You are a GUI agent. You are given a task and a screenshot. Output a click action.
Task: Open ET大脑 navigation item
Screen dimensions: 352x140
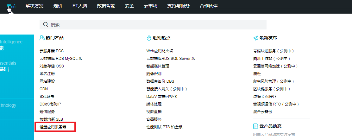[x=80, y=6]
